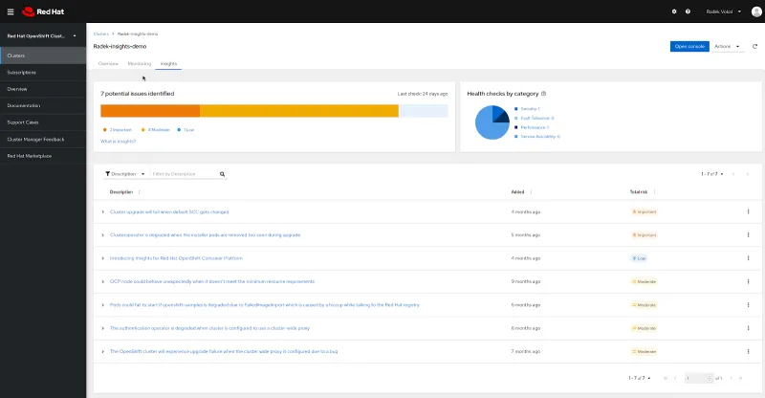Click help icon beside Health checks by category

tap(544, 94)
